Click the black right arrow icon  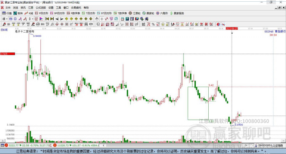coord(62,19)
